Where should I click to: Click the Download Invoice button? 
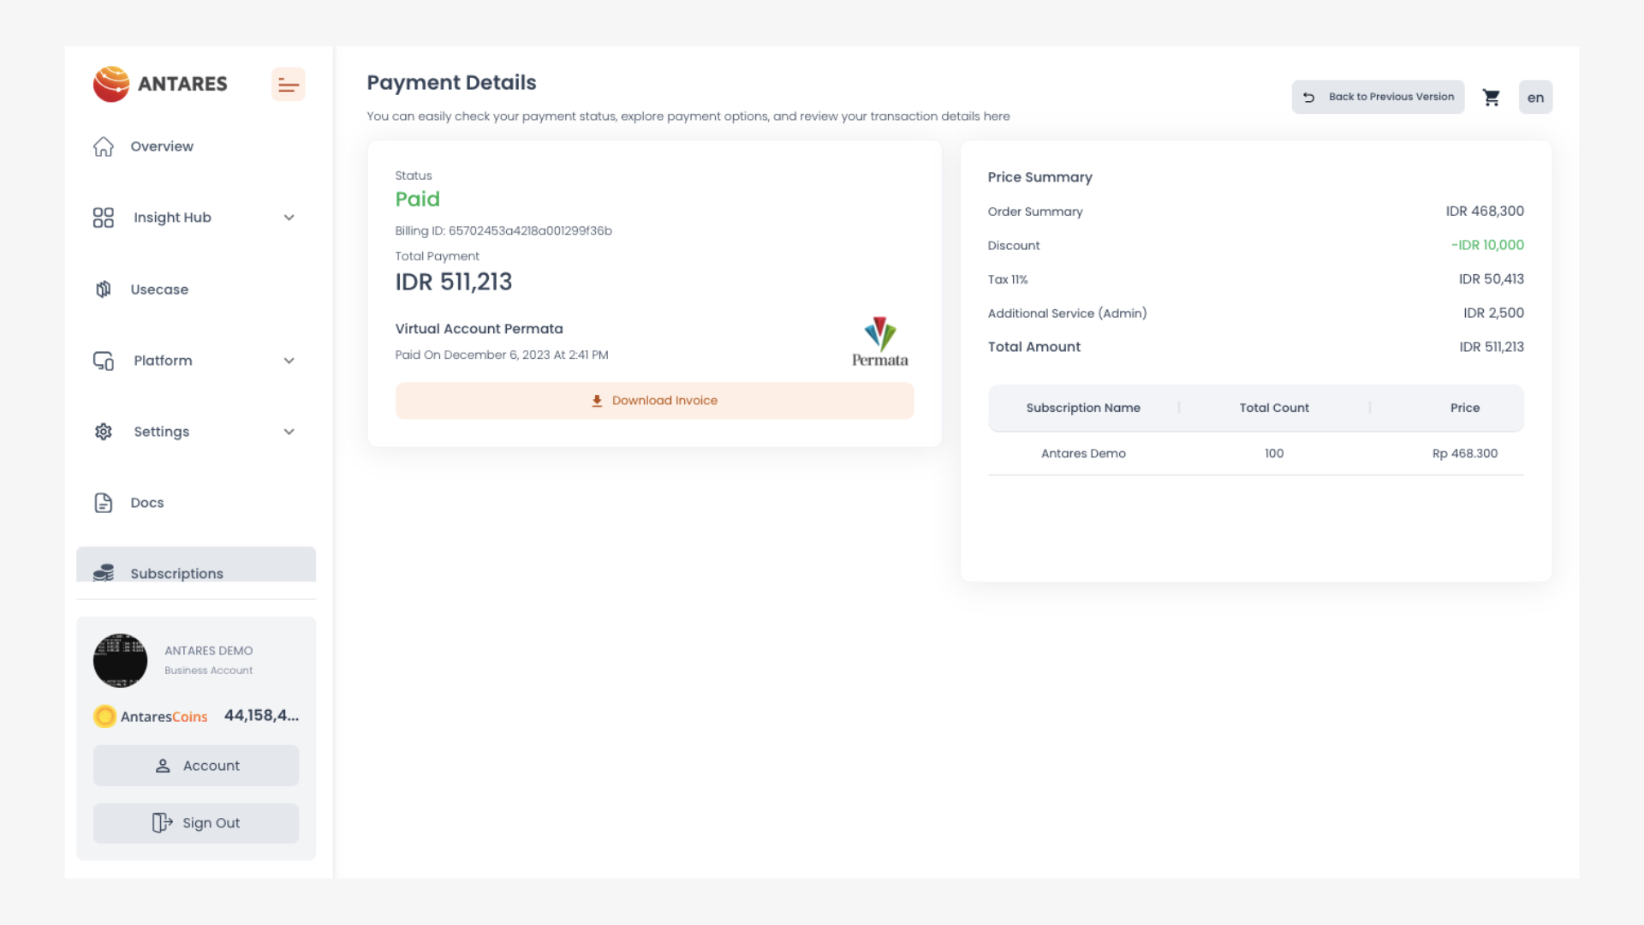(654, 401)
